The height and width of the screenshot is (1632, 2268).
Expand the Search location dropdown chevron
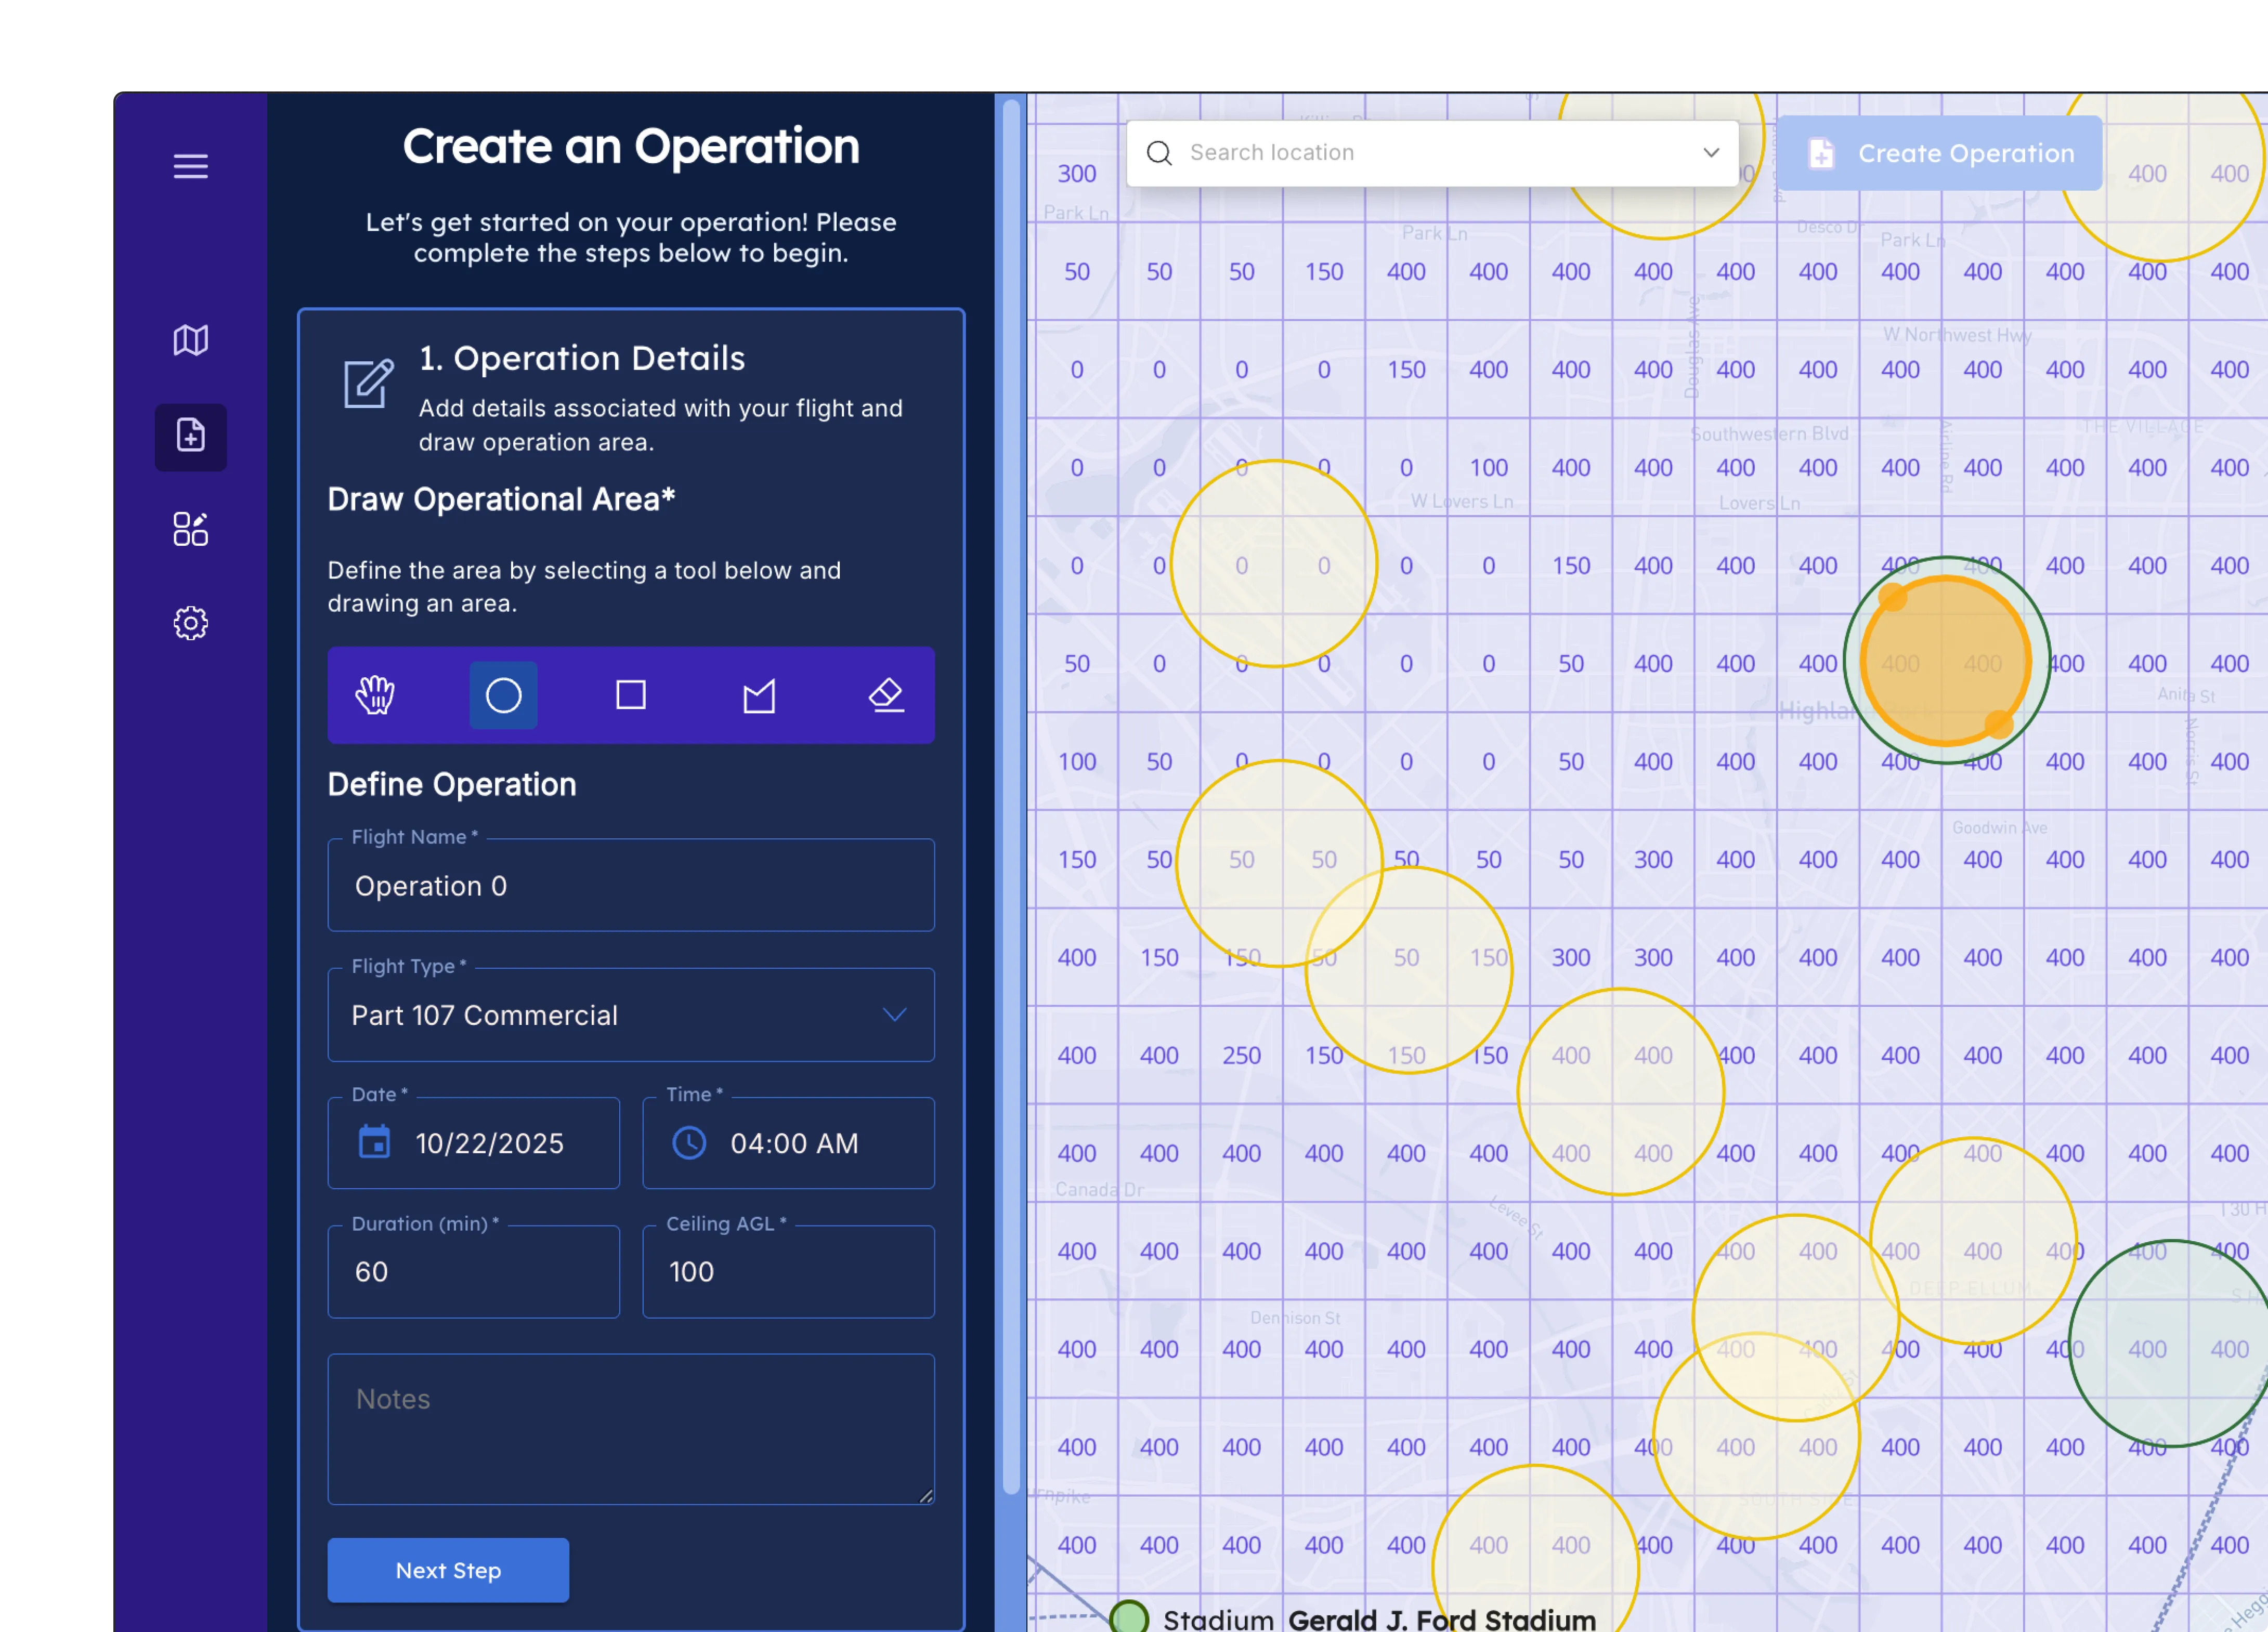coord(1711,153)
